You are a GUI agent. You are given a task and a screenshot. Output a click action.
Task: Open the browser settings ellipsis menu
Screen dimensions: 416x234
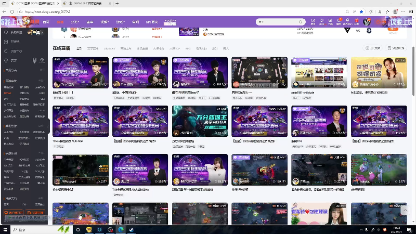[x=403, y=11]
